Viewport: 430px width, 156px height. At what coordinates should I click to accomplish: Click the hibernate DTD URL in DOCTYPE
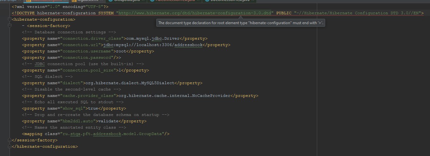195,13
